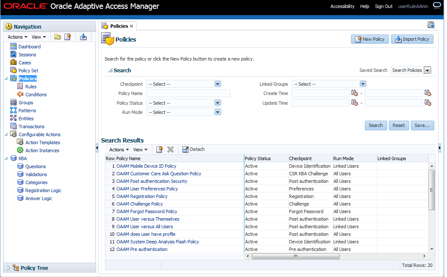Click the Conditions icon under Policies

coord(20,94)
